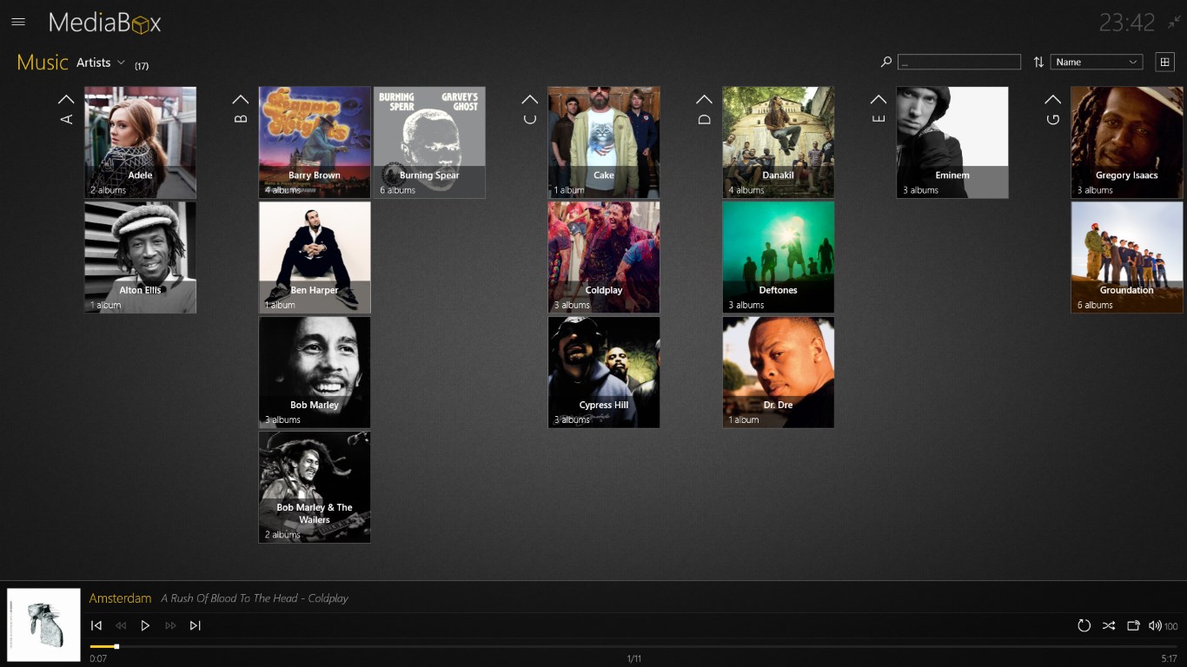The image size is (1187, 667).
Task: Mute the volume speaker icon
Action: point(1155,625)
